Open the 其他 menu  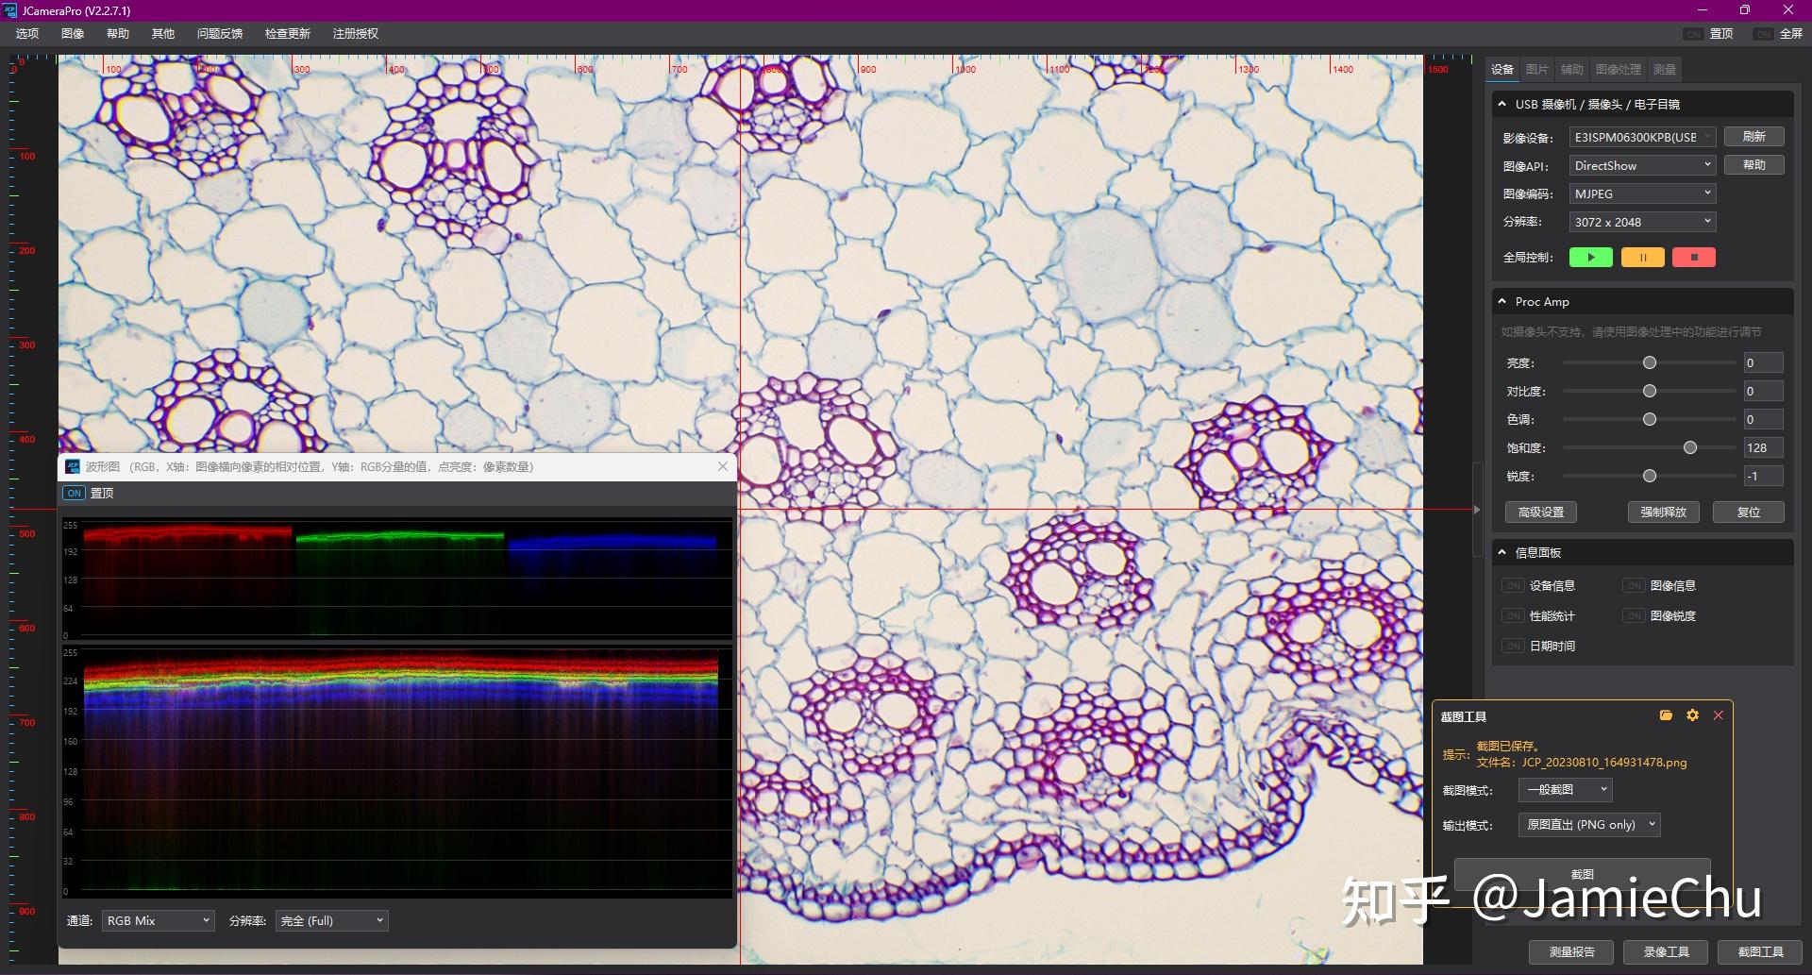[163, 34]
